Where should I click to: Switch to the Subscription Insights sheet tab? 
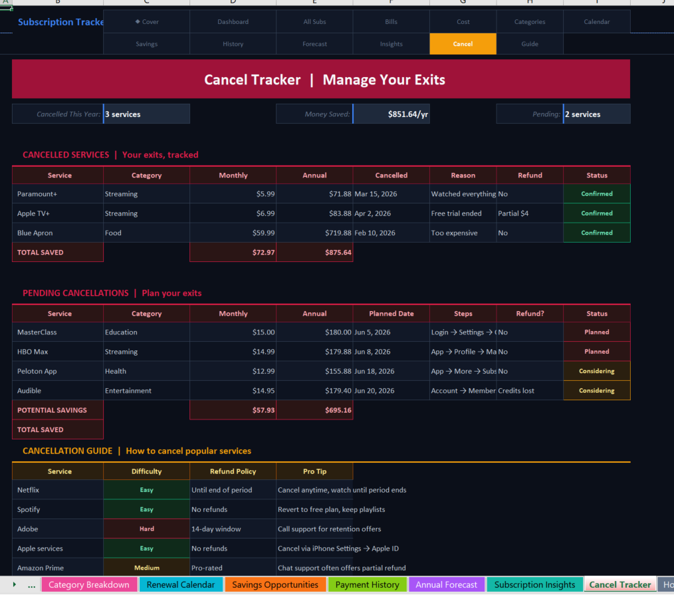pyautogui.click(x=534, y=584)
